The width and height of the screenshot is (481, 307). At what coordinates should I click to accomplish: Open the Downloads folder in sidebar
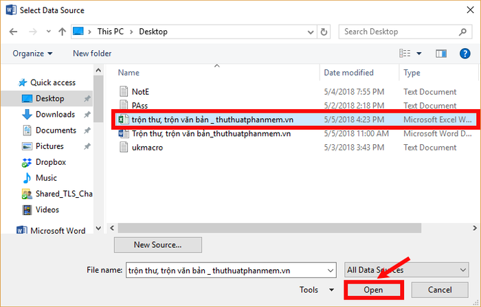click(x=55, y=115)
